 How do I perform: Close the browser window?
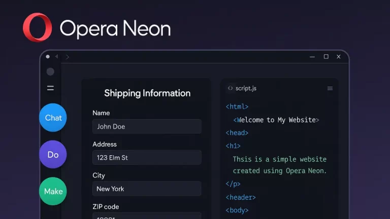339,57
